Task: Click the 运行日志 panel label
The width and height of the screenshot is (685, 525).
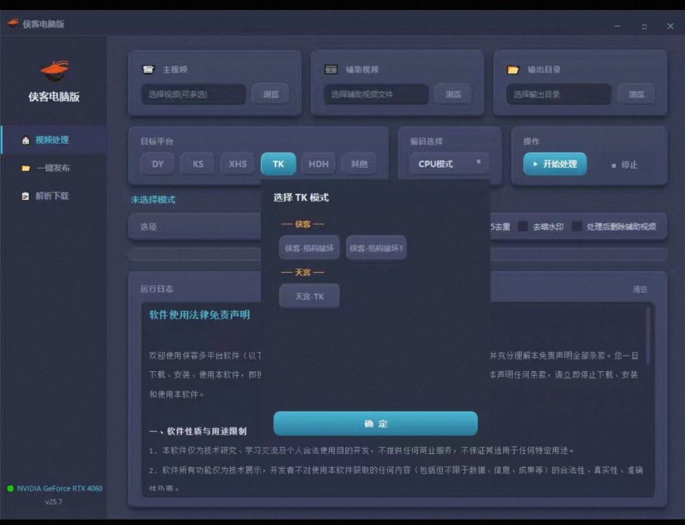Action: pos(157,289)
